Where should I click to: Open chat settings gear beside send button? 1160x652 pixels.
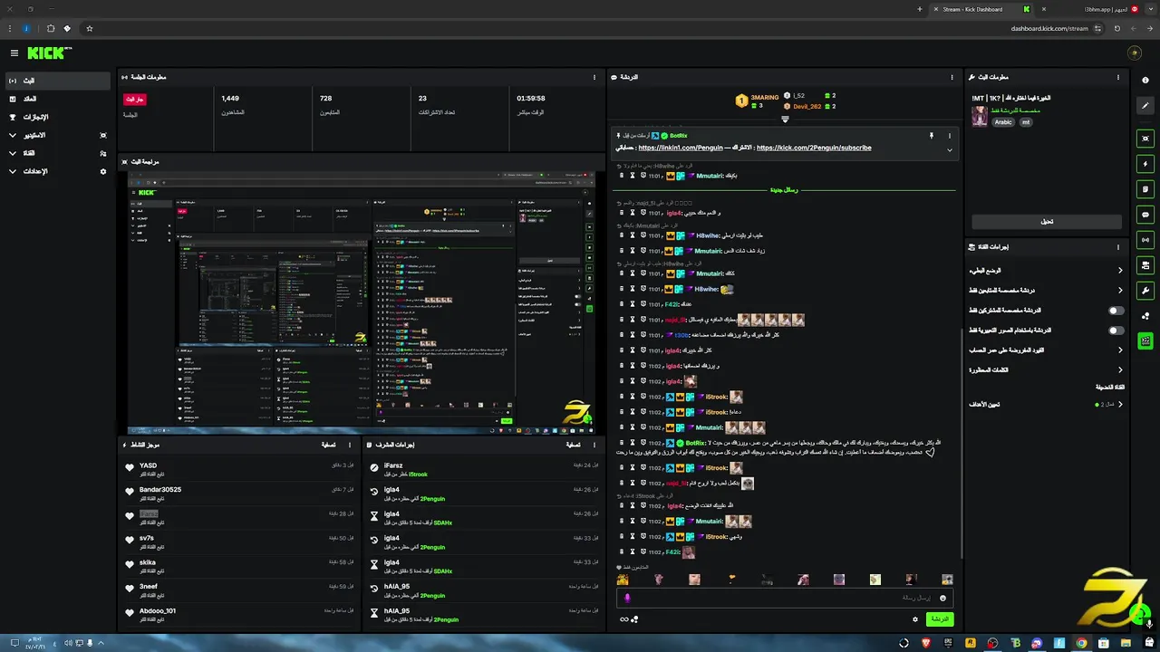pos(915,619)
